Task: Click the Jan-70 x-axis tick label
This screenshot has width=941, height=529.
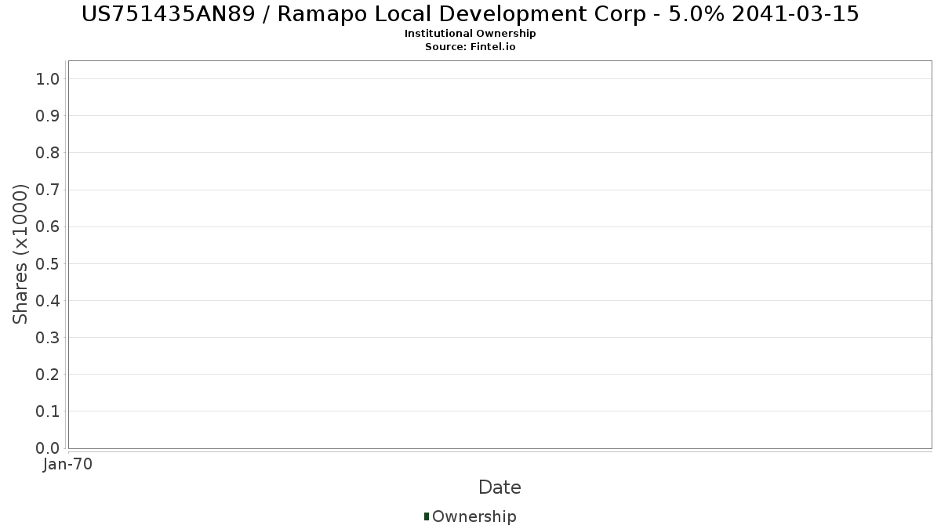Action: 68,465
